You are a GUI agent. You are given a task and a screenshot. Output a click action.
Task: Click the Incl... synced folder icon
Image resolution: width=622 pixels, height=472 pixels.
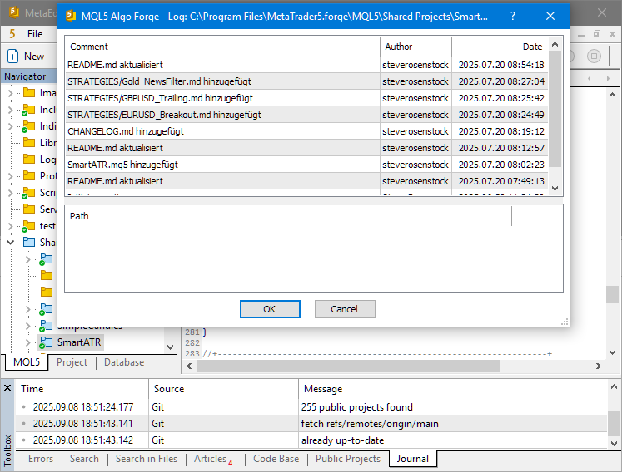(x=28, y=110)
